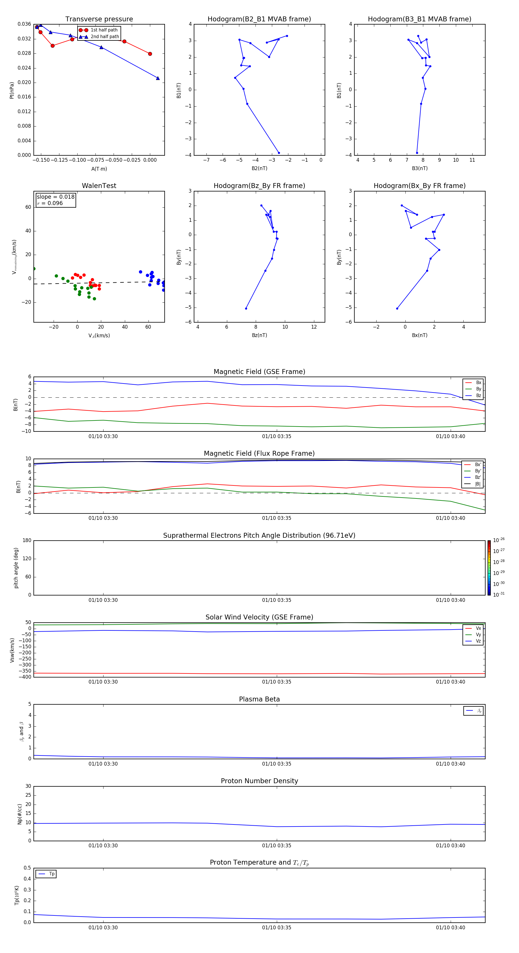Select the Suprathermal Electrons Pitch Angle Distribution title
This screenshot has width=519, height=953.
coord(259,536)
